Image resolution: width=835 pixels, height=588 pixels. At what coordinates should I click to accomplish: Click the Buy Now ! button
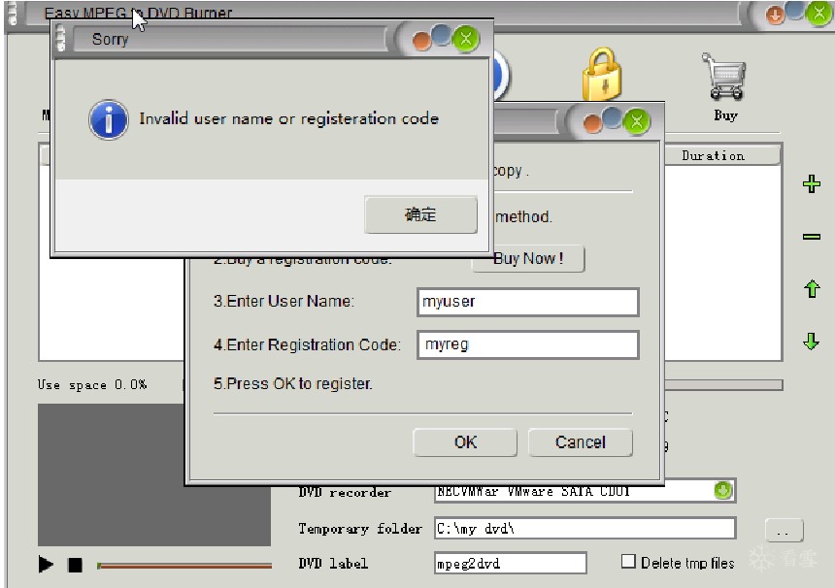point(528,259)
